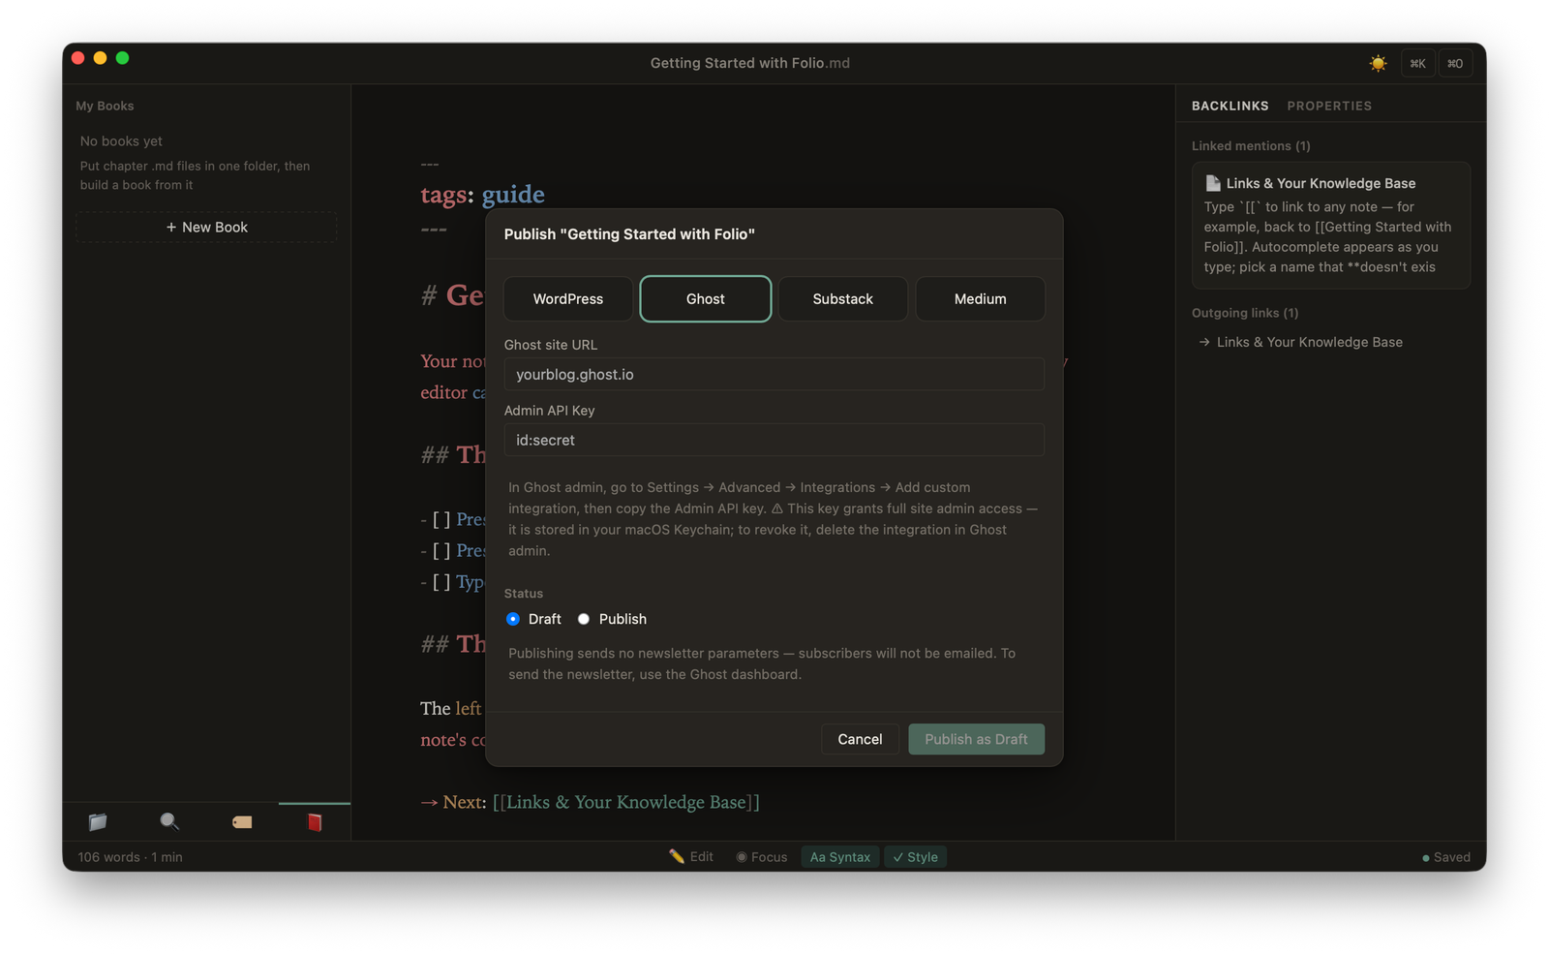Toggle Focus mode in the status bar
The width and height of the screenshot is (1549, 954).
pos(761,857)
